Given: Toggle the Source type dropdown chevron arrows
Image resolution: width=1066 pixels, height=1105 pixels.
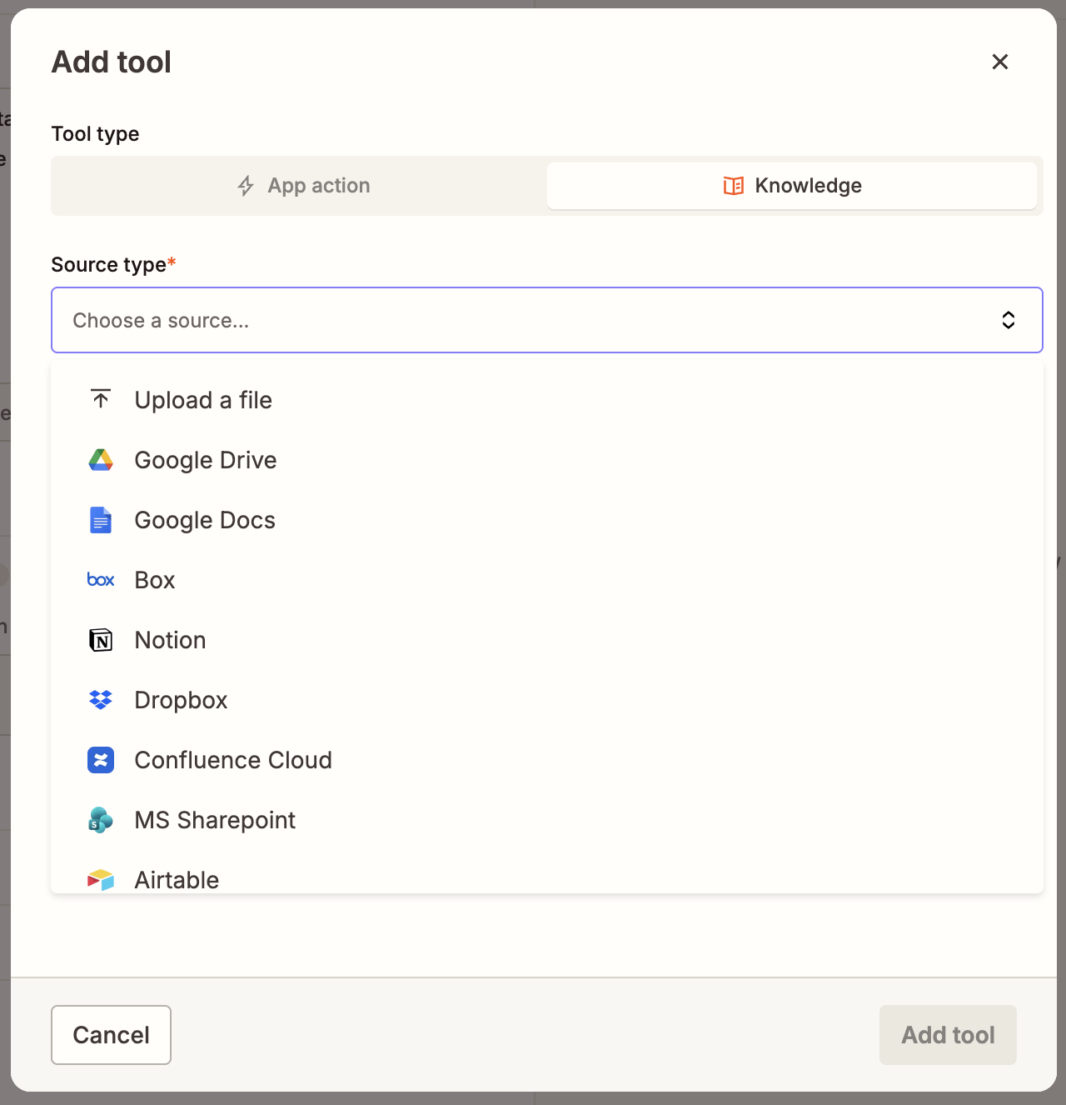Looking at the screenshot, I should click(x=1009, y=320).
